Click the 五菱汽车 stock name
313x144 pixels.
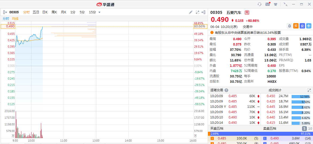(234, 13)
